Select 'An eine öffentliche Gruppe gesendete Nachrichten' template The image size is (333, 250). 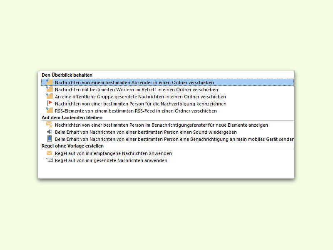(140, 97)
